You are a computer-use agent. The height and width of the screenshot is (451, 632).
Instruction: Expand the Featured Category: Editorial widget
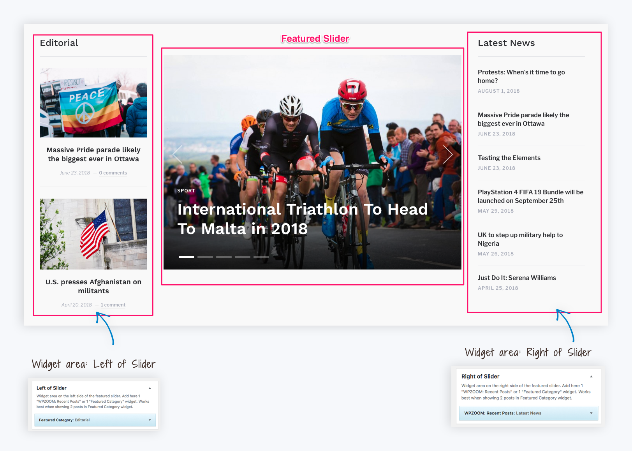click(150, 420)
